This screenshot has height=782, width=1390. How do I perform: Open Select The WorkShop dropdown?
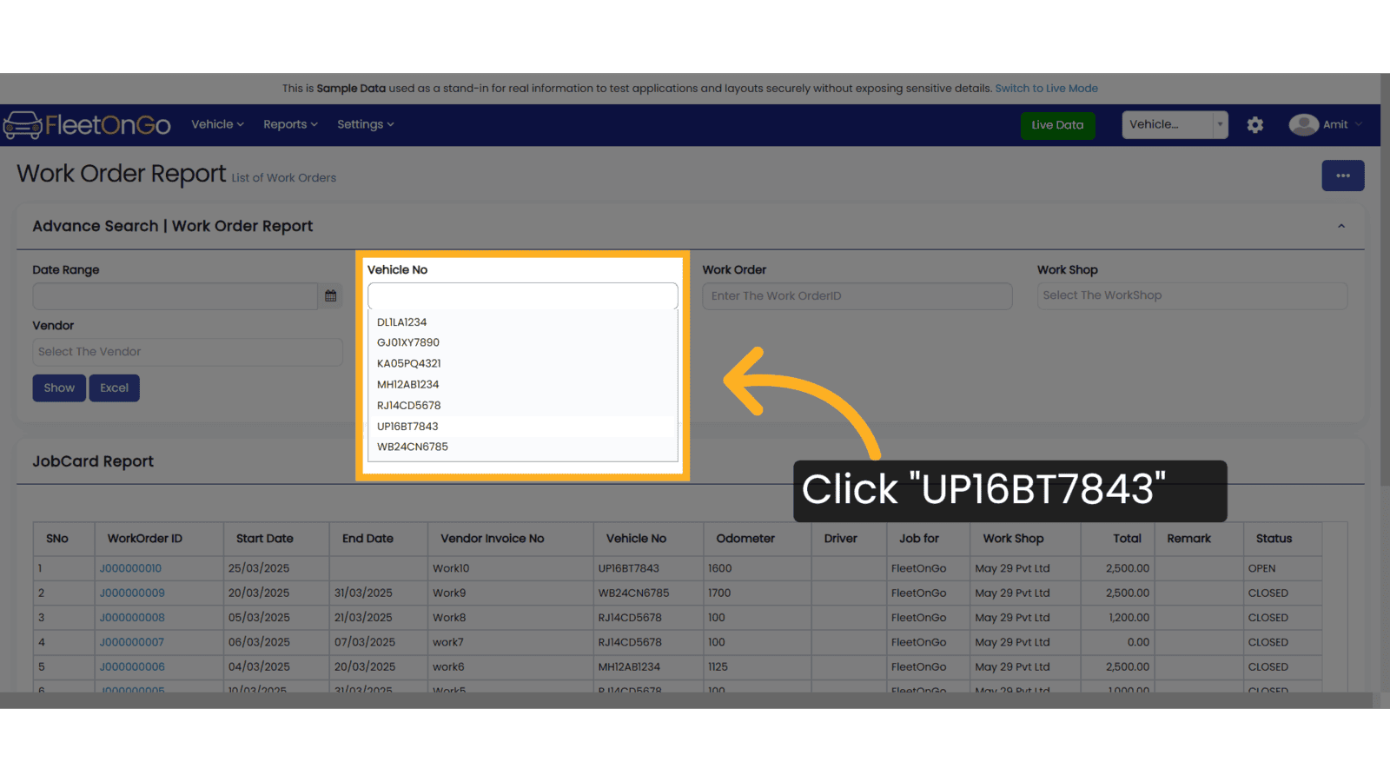click(x=1192, y=295)
